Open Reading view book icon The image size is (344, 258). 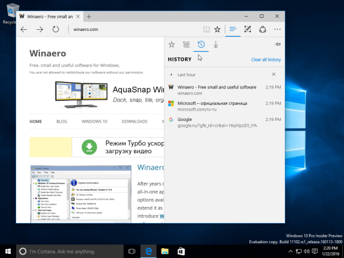pos(206,29)
